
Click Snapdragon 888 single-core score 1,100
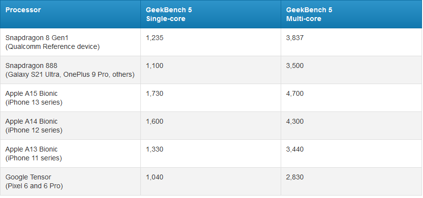pos(154,66)
